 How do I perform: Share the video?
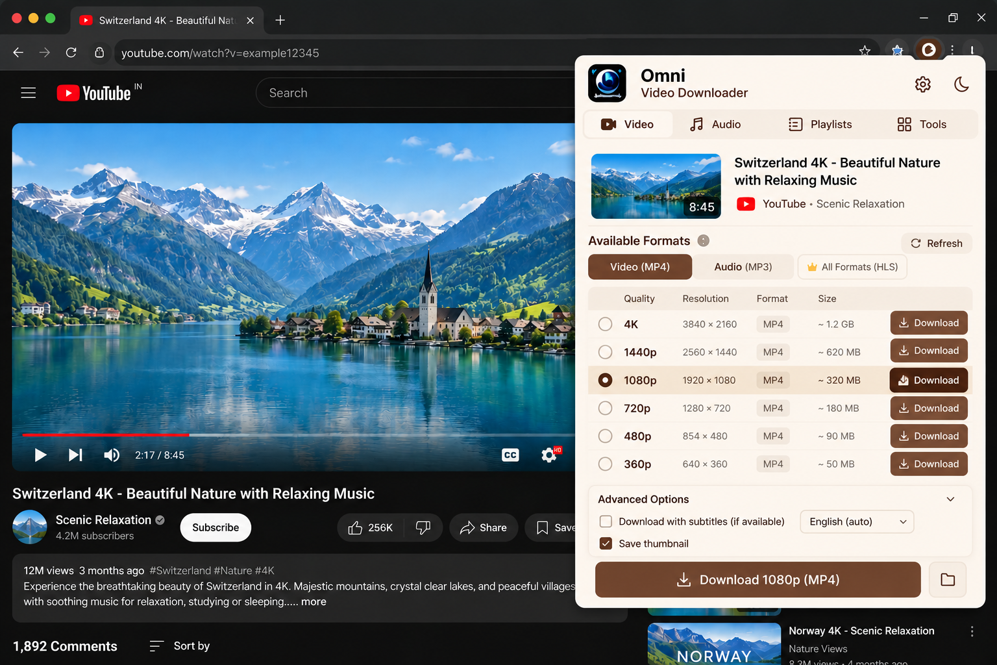point(484,528)
